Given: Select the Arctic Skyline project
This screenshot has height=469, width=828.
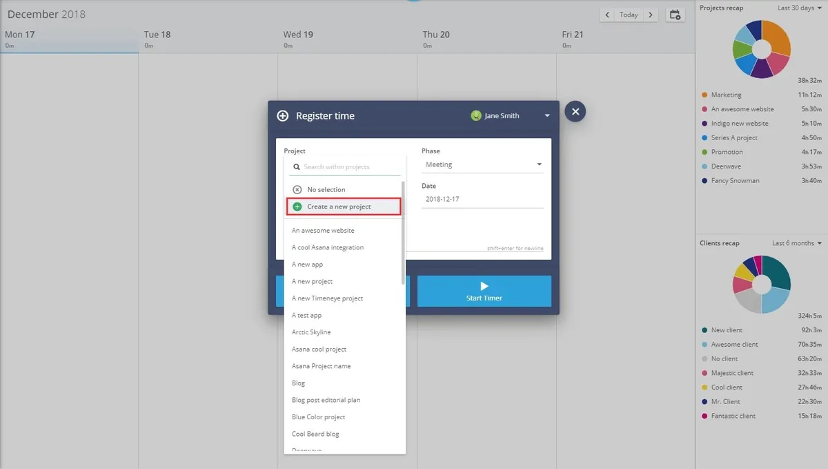Looking at the screenshot, I should [x=311, y=332].
